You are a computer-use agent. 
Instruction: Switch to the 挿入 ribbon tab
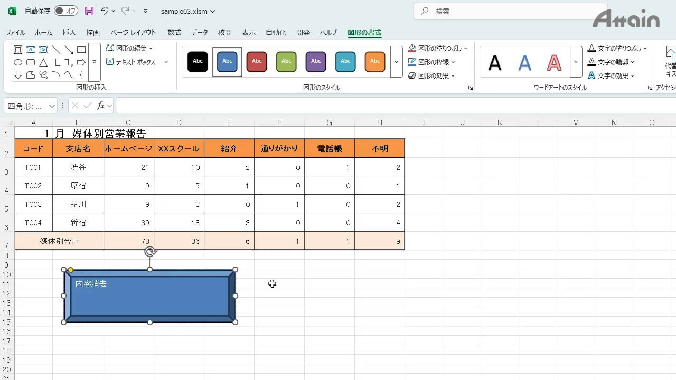click(x=69, y=32)
